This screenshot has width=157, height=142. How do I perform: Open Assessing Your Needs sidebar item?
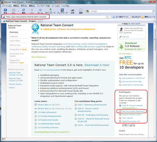16,55
